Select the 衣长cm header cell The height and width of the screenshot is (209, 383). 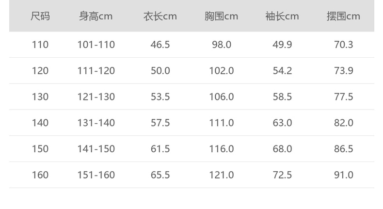click(160, 16)
